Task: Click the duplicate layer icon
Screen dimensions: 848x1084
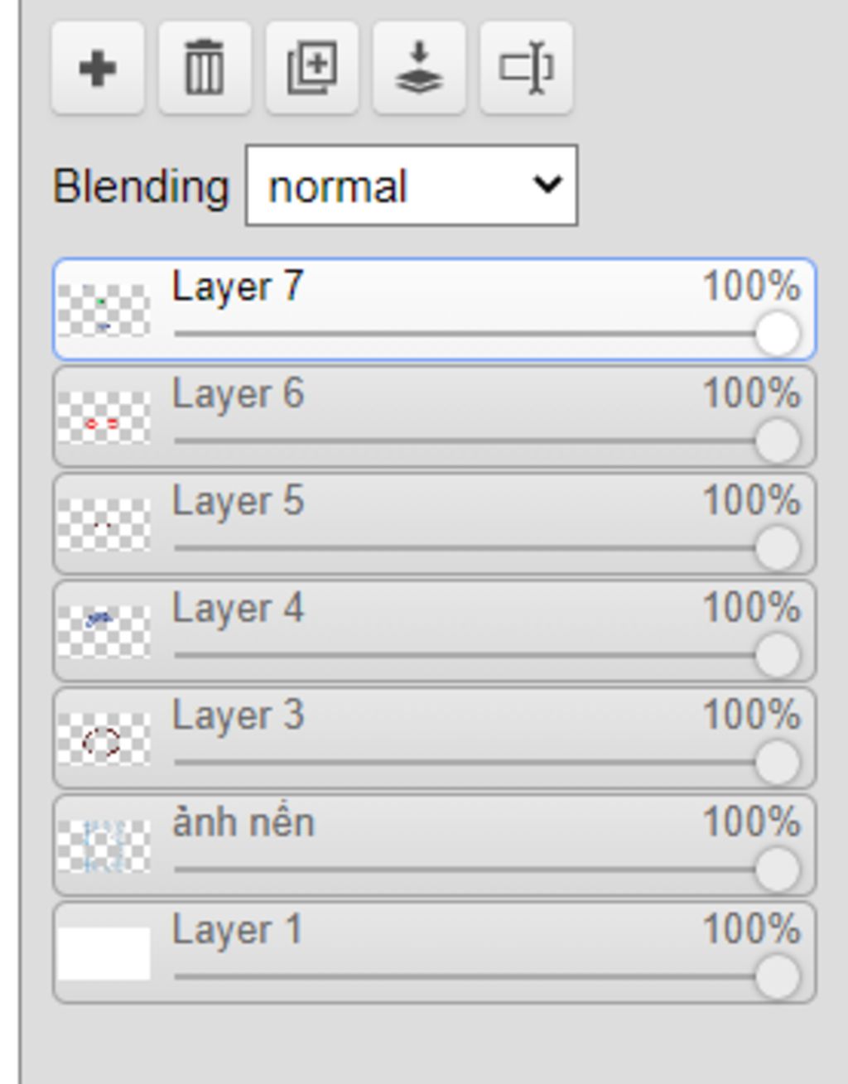Action: 312,68
